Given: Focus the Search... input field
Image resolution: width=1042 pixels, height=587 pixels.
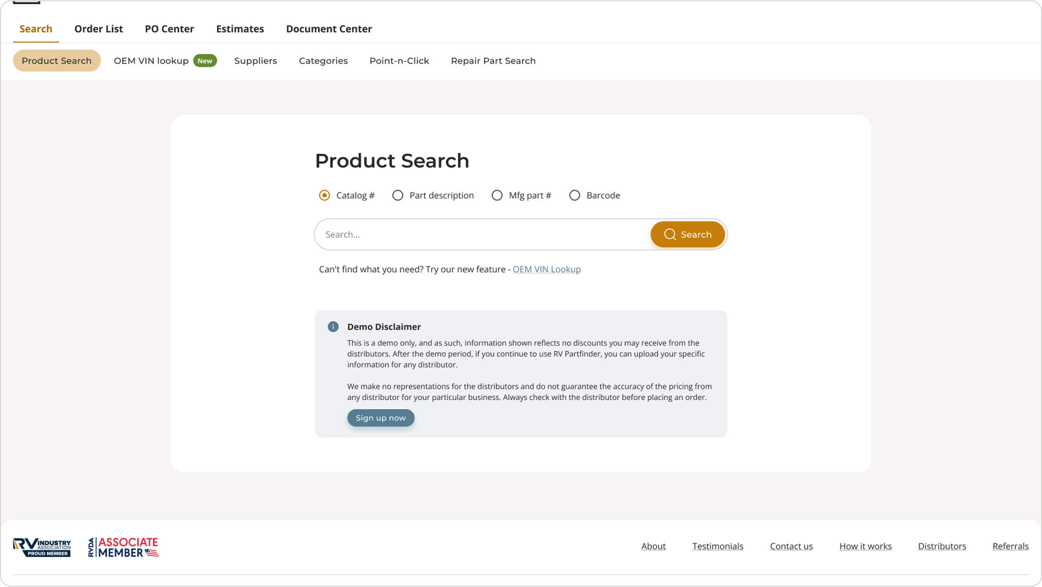Looking at the screenshot, I should tap(482, 234).
